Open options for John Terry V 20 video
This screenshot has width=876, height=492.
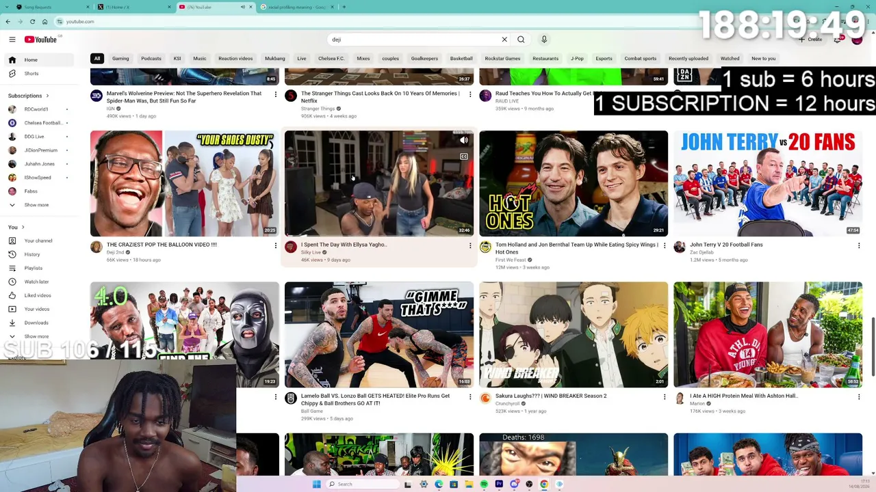[x=859, y=245]
